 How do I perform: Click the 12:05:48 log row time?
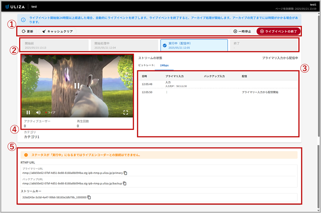coord(147,84)
